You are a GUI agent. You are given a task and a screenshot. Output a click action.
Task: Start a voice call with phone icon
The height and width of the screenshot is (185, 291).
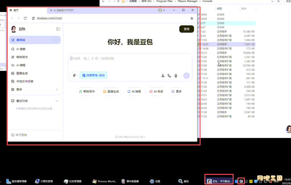pyautogui.click(x=169, y=76)
